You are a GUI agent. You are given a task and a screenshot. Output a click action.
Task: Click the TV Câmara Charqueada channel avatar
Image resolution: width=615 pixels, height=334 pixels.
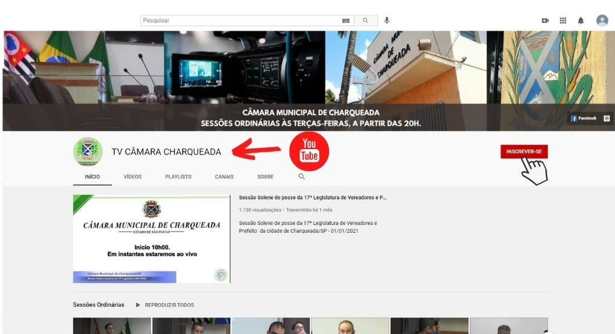[x=88, y=152]
